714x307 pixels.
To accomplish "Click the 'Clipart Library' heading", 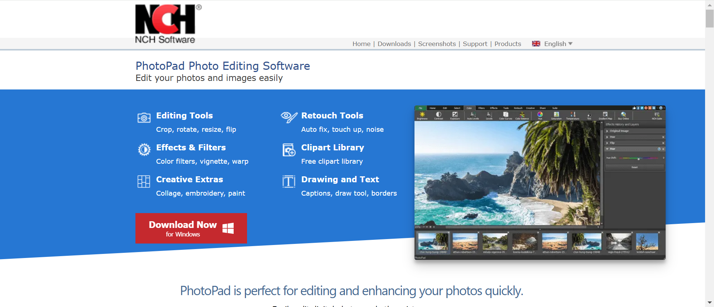I will pos(333,147).
